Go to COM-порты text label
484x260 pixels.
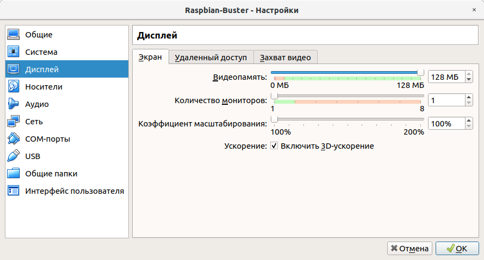coord(47,139)
